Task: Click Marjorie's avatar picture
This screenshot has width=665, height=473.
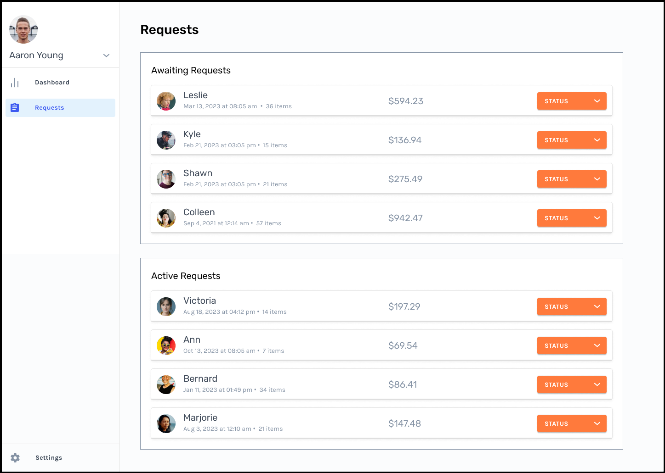Action: (x=166, y=423)
